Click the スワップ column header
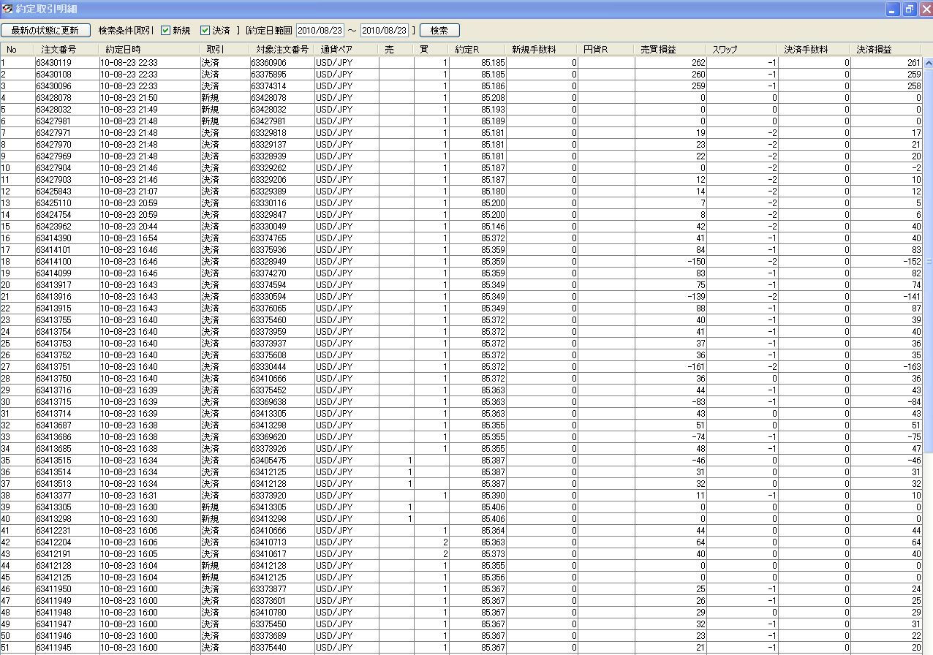This screenshot has height=655, width=933. [741, 50]
